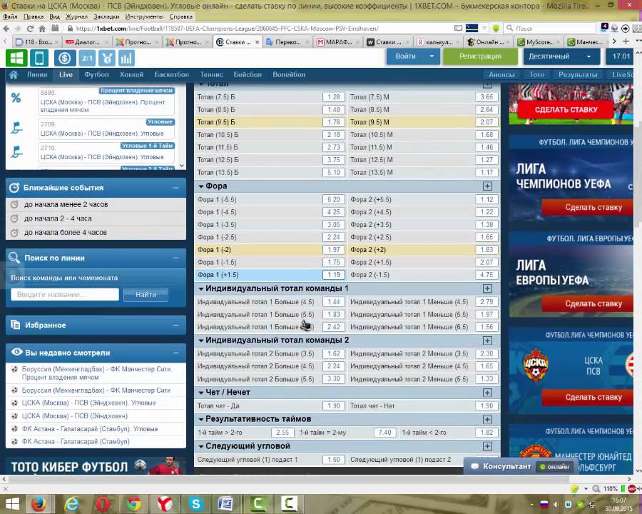Collapse Индивидуальный тотал команды 2 section
The height and width of the screenshot is (514, 642).
pos(201,341)
